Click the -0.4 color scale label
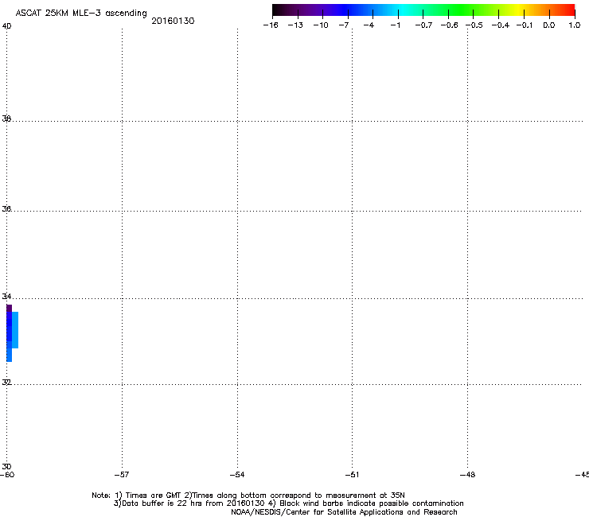 click(x=501, y=25)
